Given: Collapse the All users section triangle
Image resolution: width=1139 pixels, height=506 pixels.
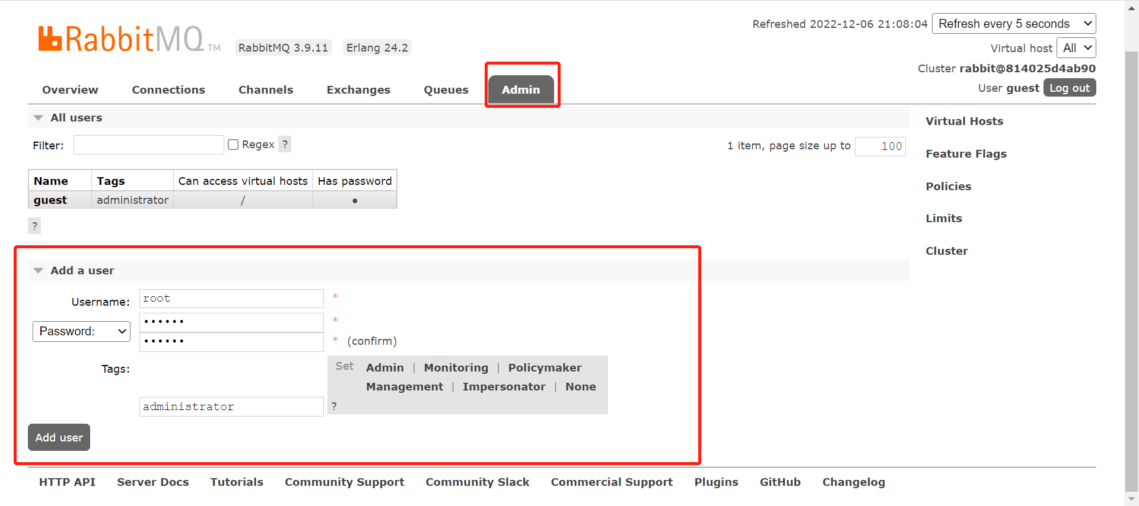Looking at the screenshot, I should point(39,118).
